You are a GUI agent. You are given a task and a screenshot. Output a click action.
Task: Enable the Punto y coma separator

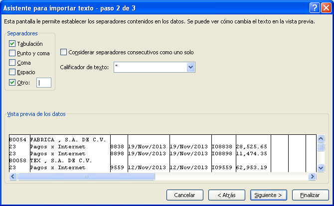coord(12,53)
